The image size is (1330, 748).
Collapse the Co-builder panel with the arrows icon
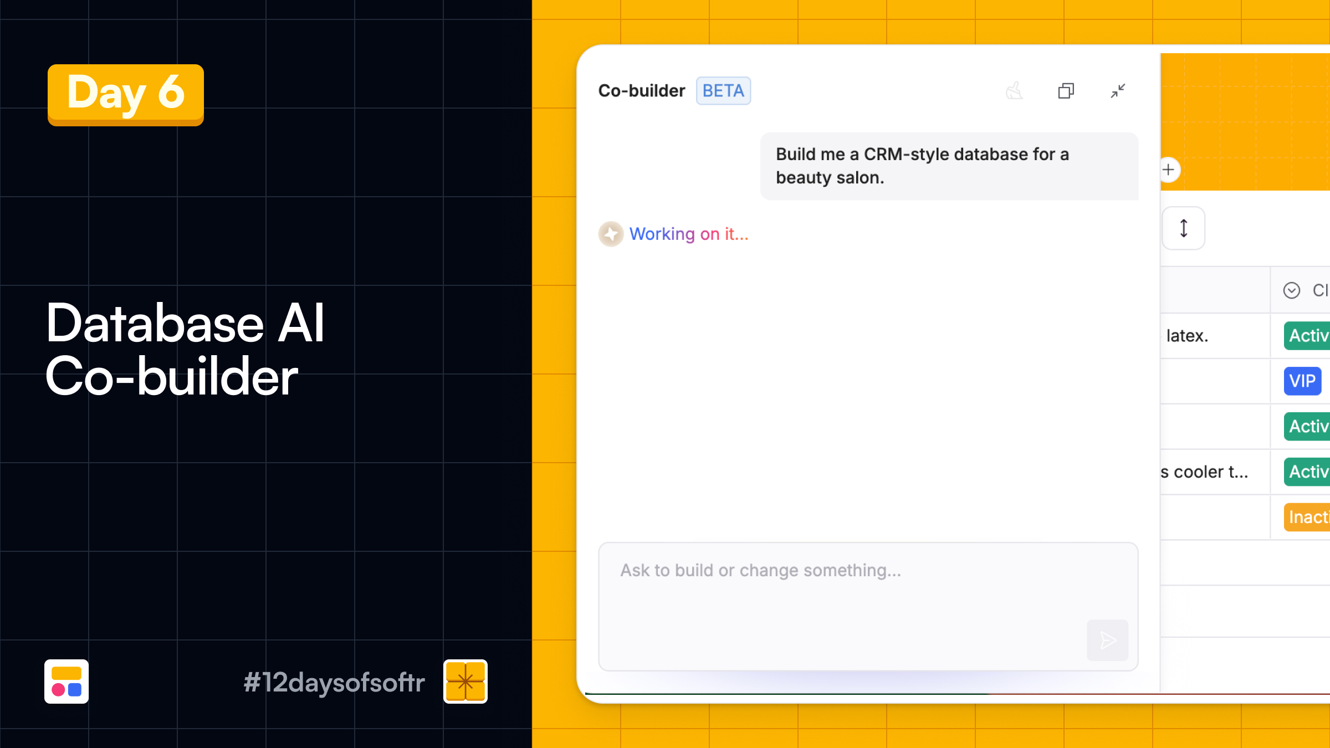coord(1118,91)
